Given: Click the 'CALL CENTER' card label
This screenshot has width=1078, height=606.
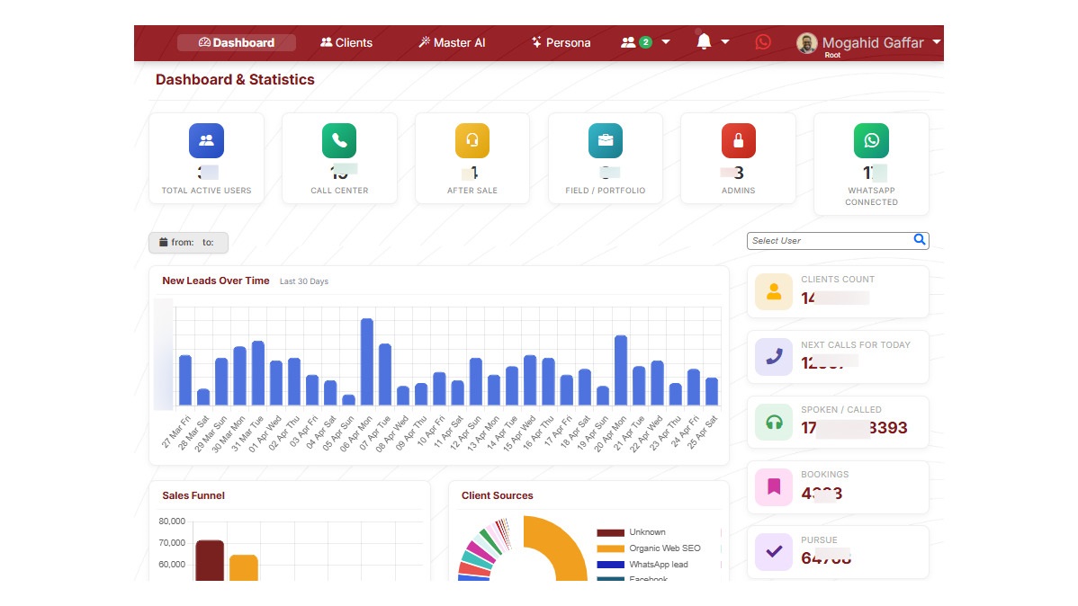Looking at the screenshot, I should (x=339, y=191).
